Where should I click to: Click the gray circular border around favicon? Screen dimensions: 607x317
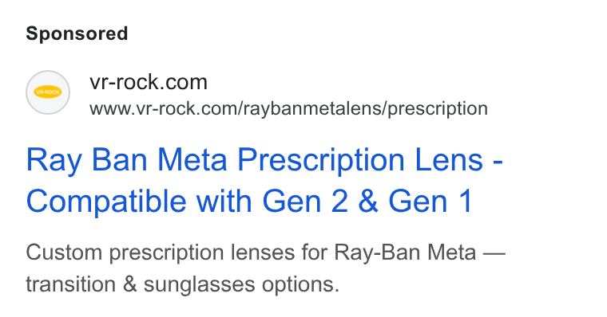48,92
